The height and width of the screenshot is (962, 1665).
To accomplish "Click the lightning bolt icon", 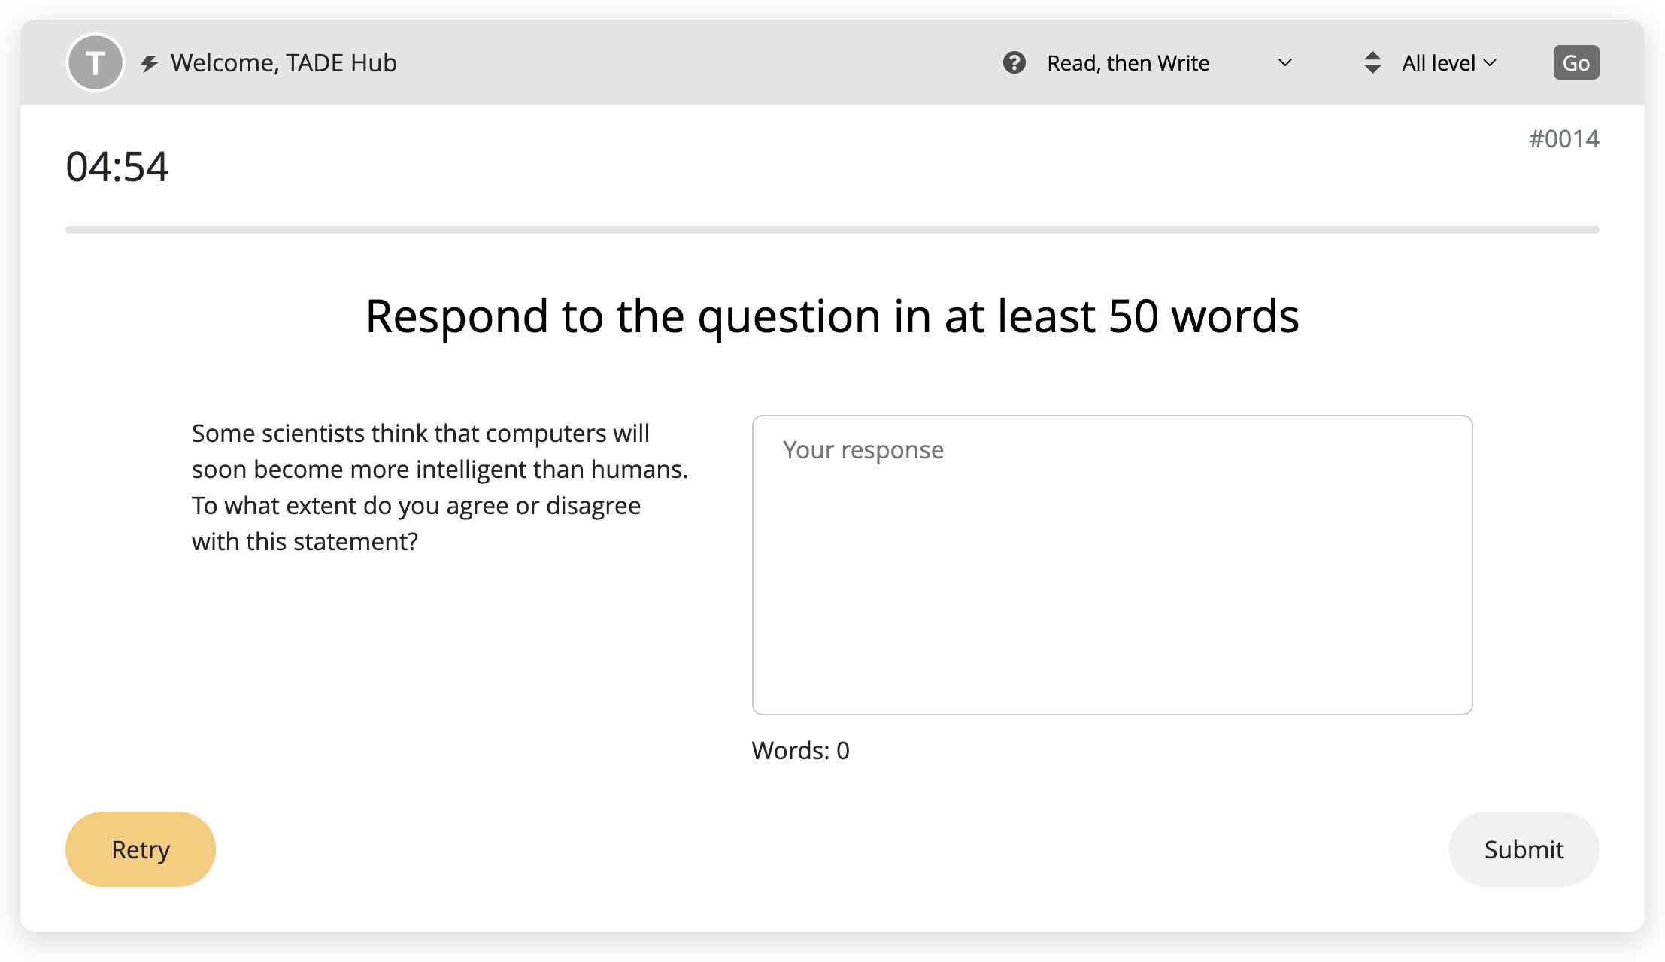I will click(x=150, y=64).
